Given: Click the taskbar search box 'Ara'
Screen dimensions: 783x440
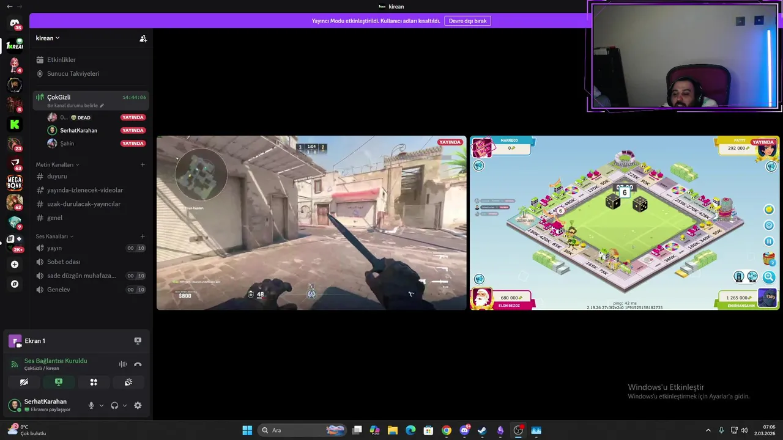Looking at the screenshot, I should (x=303, y=430).
